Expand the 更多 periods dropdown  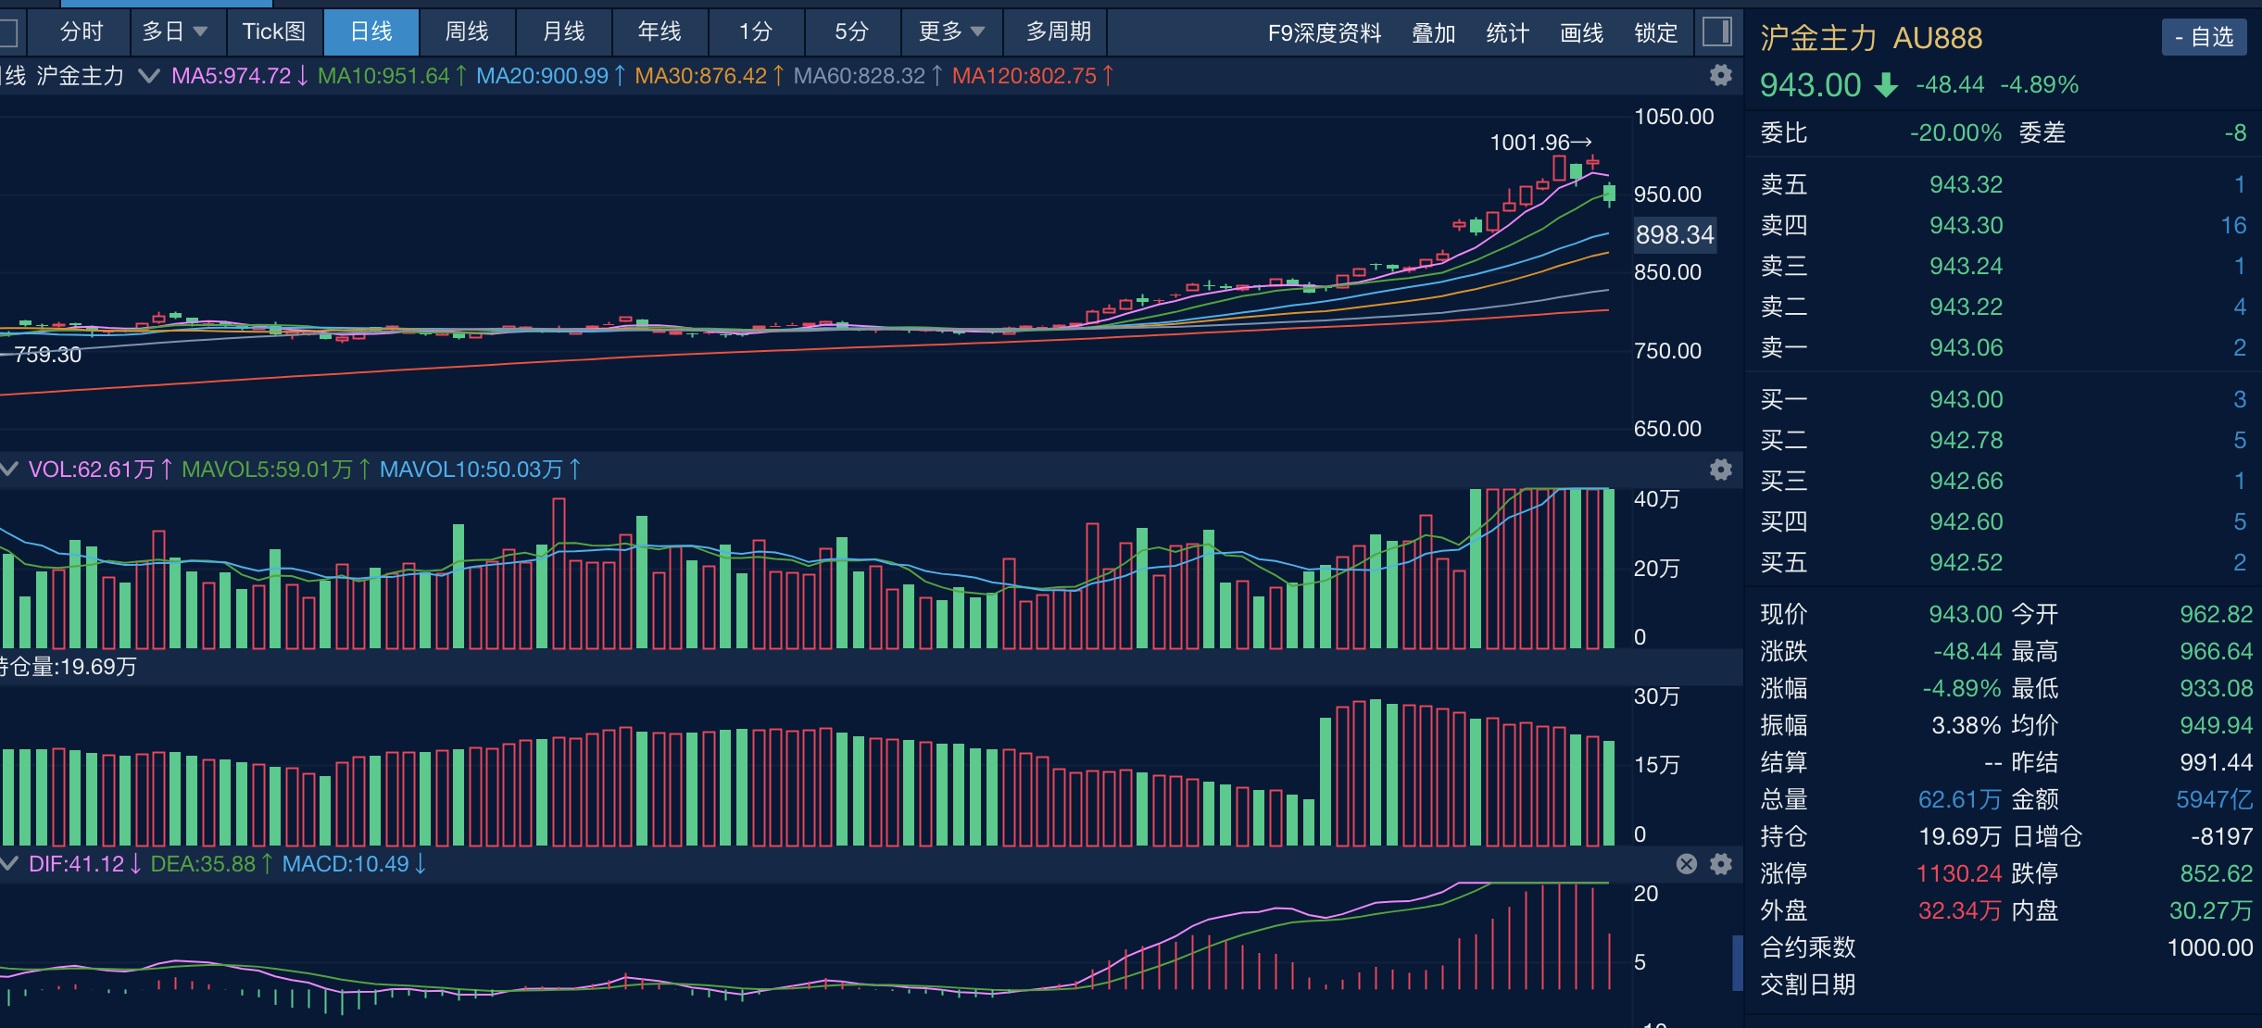951,32
